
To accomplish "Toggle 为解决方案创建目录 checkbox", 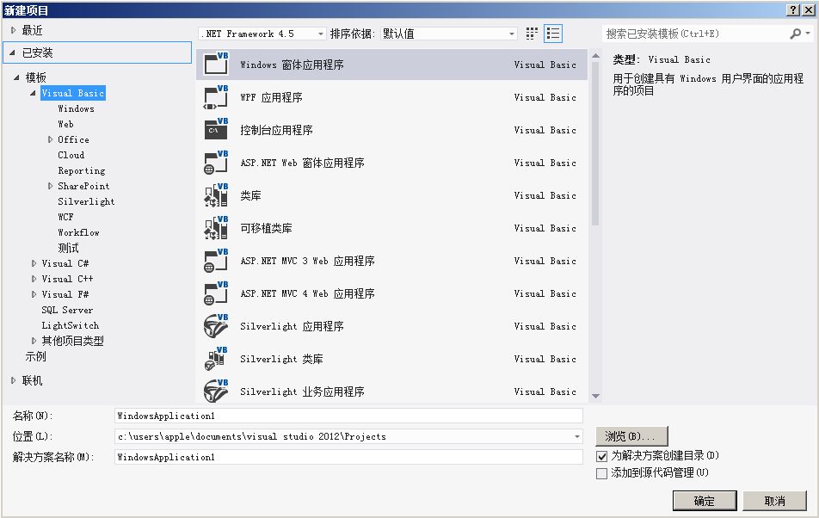I will point(601,456).
